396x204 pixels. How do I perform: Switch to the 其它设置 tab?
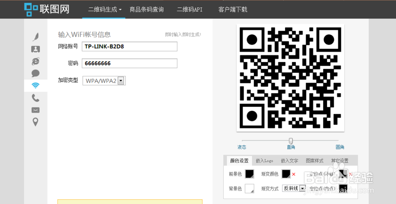(x=340, y=161)
